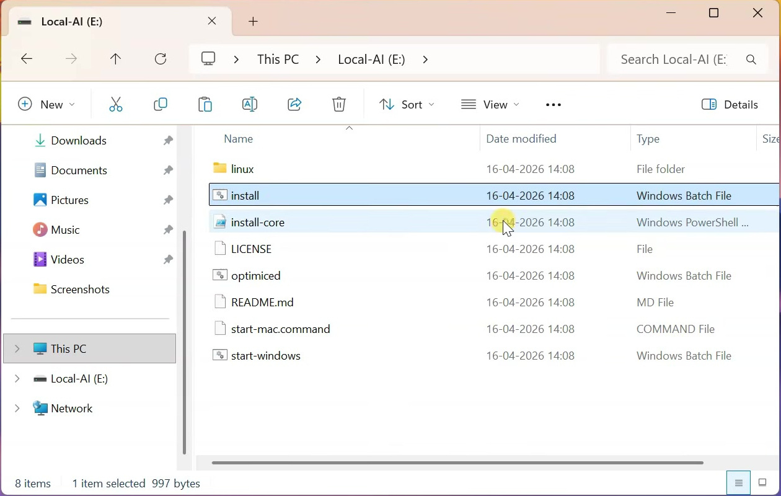Click the Rename icon in toolbar
The height and width of the screenshot is (496, 781).
point(250,104)
